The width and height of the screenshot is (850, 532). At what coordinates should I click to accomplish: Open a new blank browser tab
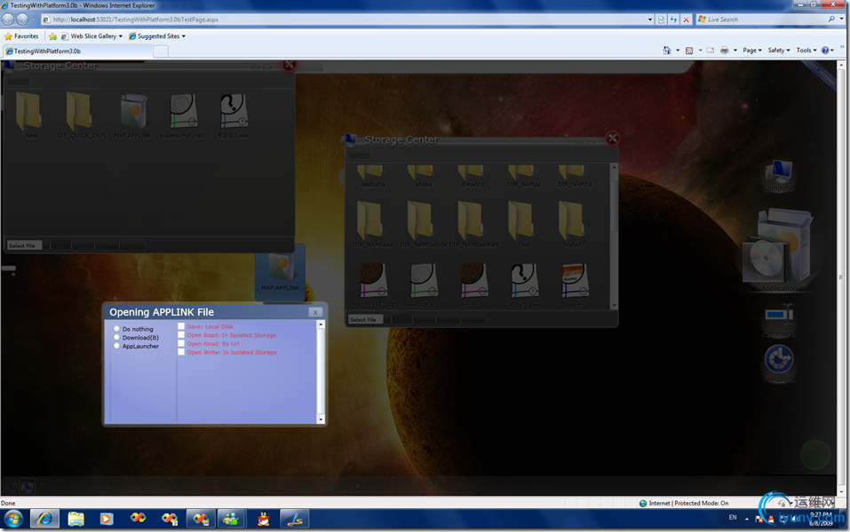(161, 51)
